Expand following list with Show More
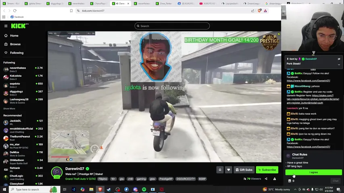 click(x=9, y=109)
